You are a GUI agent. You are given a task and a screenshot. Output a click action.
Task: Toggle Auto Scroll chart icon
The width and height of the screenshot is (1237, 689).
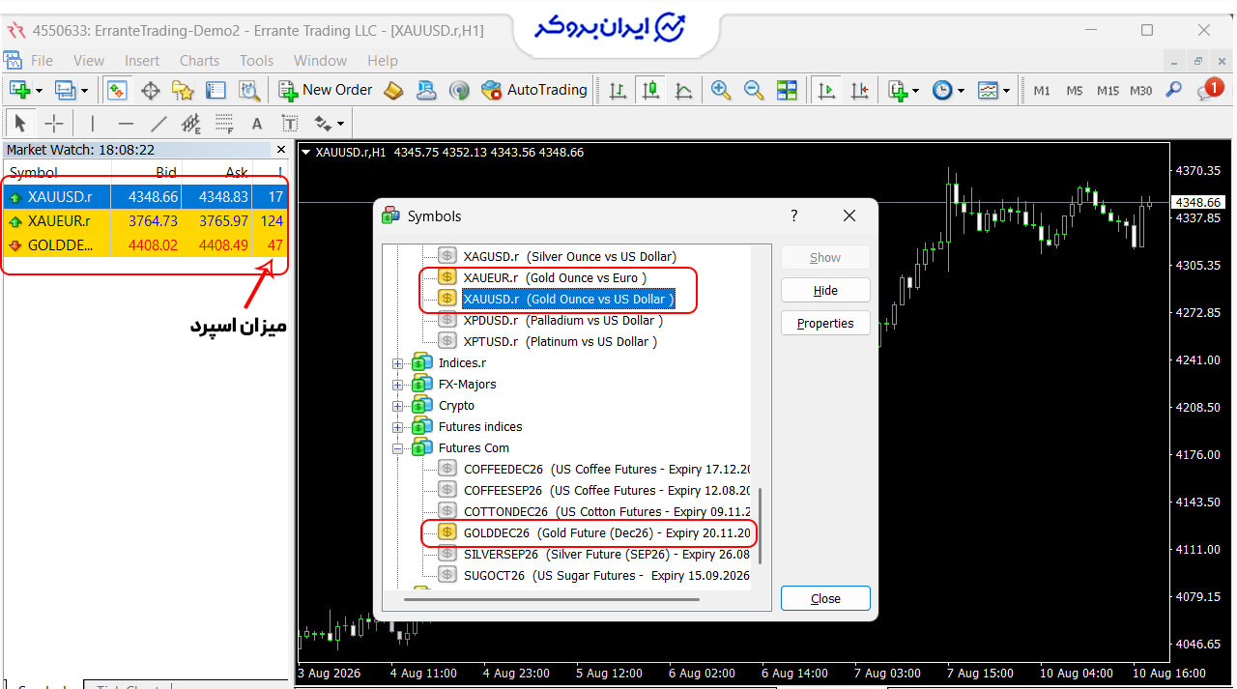pyautogui.click(x=824, y=90)
